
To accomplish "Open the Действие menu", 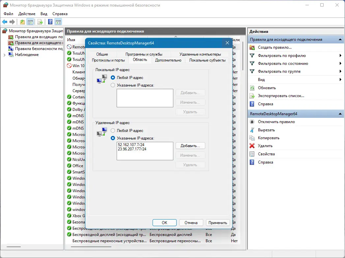I will tap(27, 13).
